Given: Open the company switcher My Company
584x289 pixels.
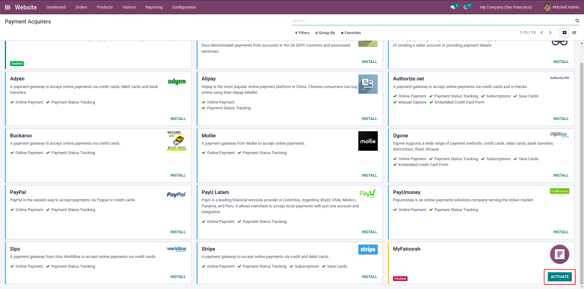Looking at the screenshot, I should 506,7.
